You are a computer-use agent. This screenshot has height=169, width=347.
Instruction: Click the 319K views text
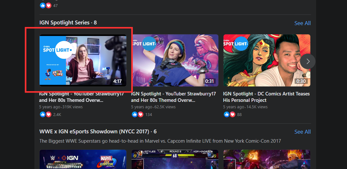point(72,107)
